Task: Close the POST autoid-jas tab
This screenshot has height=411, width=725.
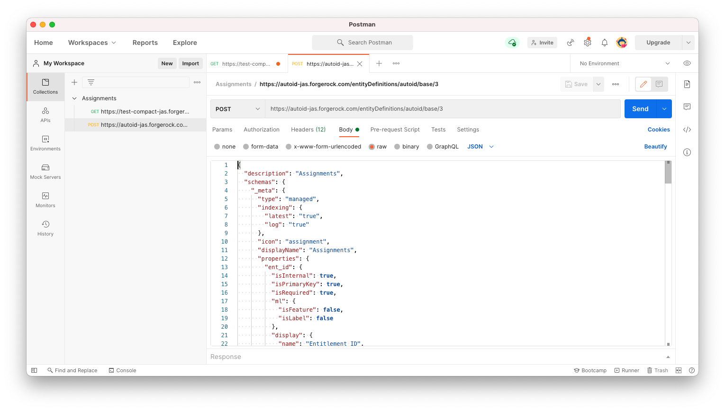Action: click(360, 64)
